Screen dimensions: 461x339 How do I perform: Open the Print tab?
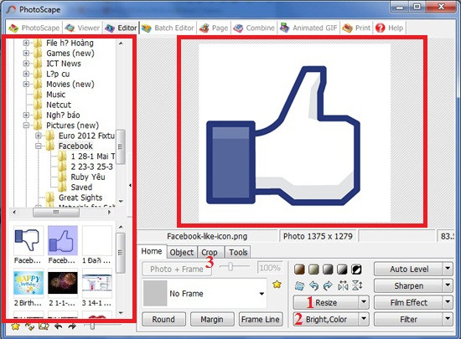pos(356,28)
